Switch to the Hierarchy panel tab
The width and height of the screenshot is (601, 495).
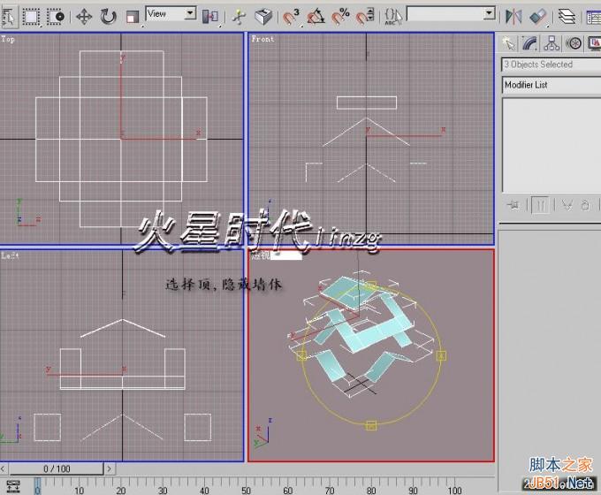[552, 43]
